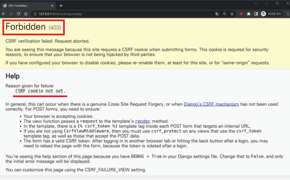The height and width of the screenshot is (180, 290).
Task: Toggle the browser side panel
Action: tap(256, 14)
